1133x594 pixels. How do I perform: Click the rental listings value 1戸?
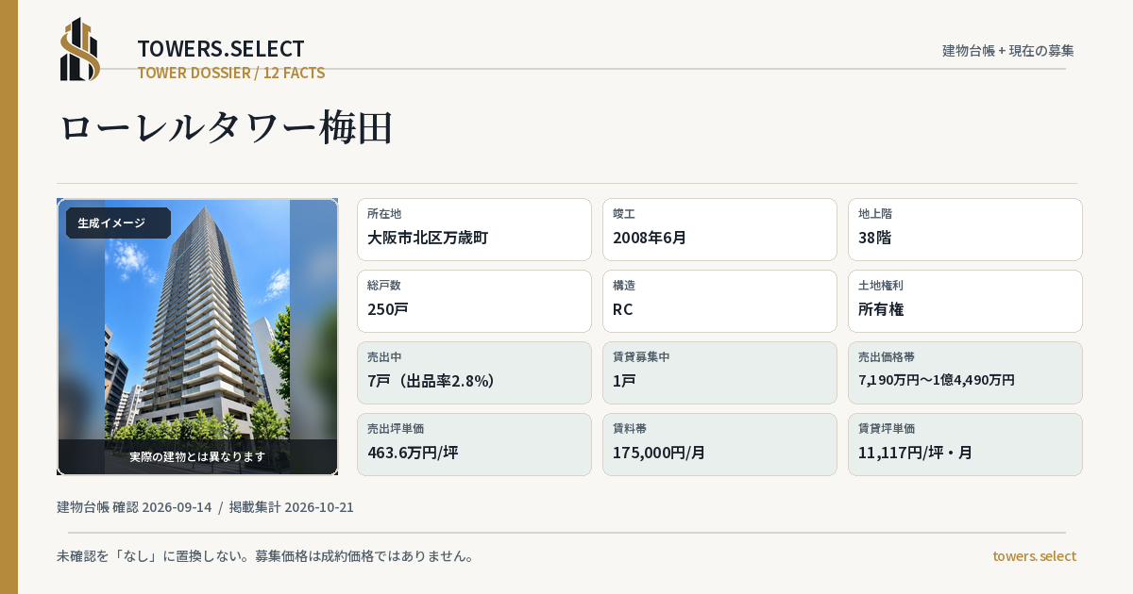click(624, 381)
